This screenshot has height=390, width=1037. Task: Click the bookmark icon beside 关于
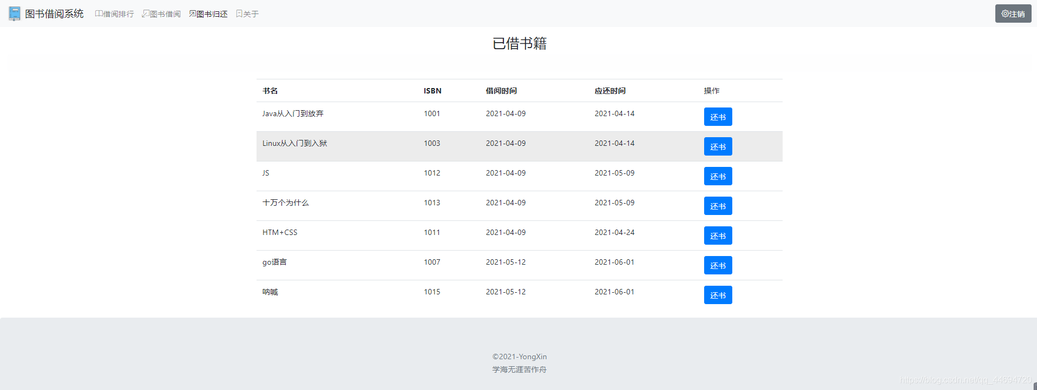[239, 14]
